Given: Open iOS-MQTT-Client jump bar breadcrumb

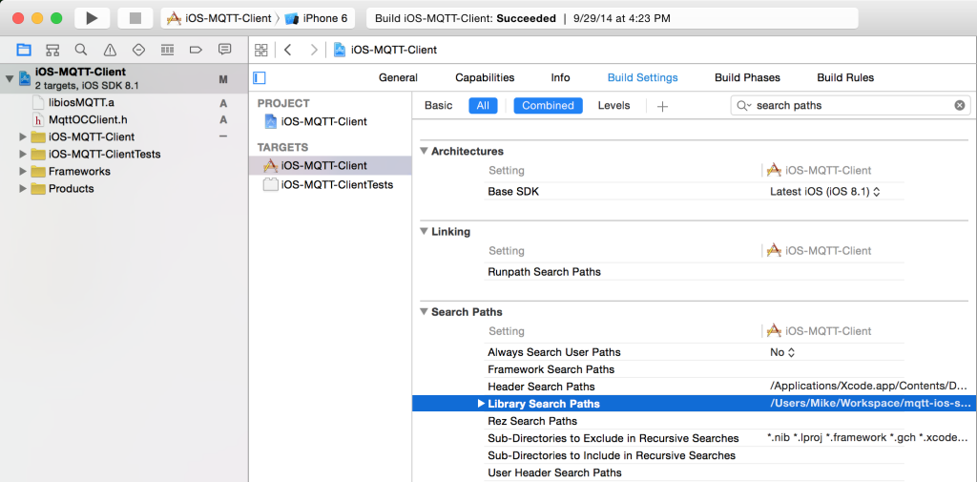Looking at the screenshot, I should [385, 50].
